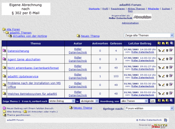Viewport: 175px width, 129px height.
Task: Open 'Aktive Themen' in top navigation
Action: pos(136,9)
